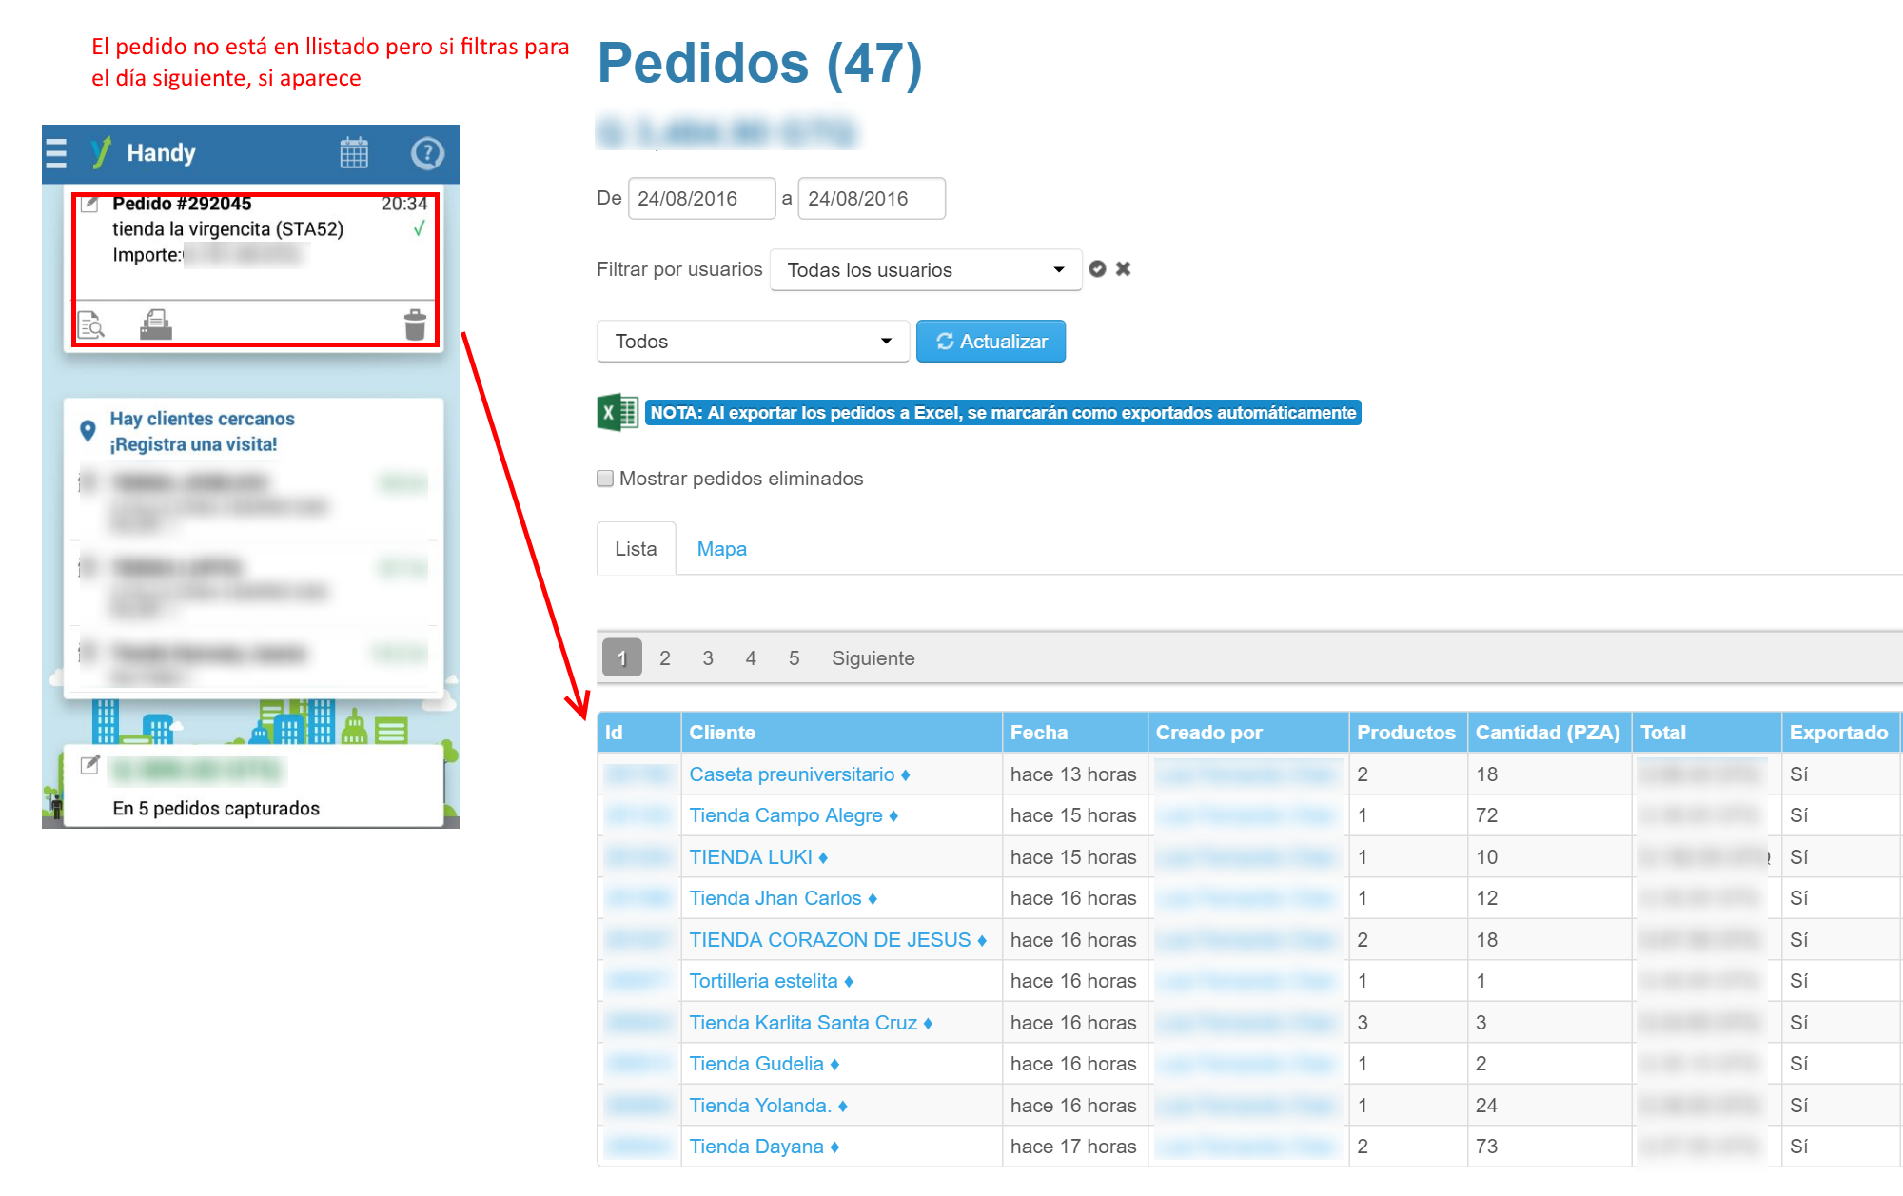Switch to the Mapa tab
This screenshot has width=1903, height=1196.
click(x=721, y=549)
